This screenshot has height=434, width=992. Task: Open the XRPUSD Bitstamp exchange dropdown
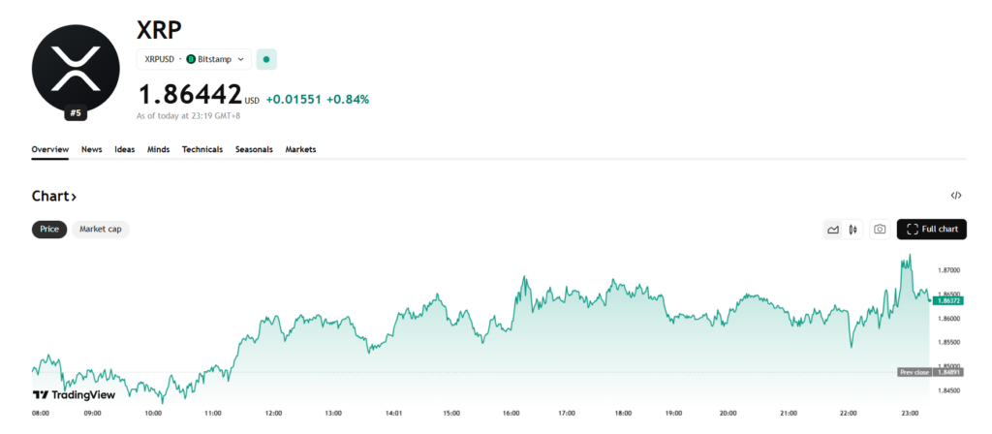tap(194, 59)
